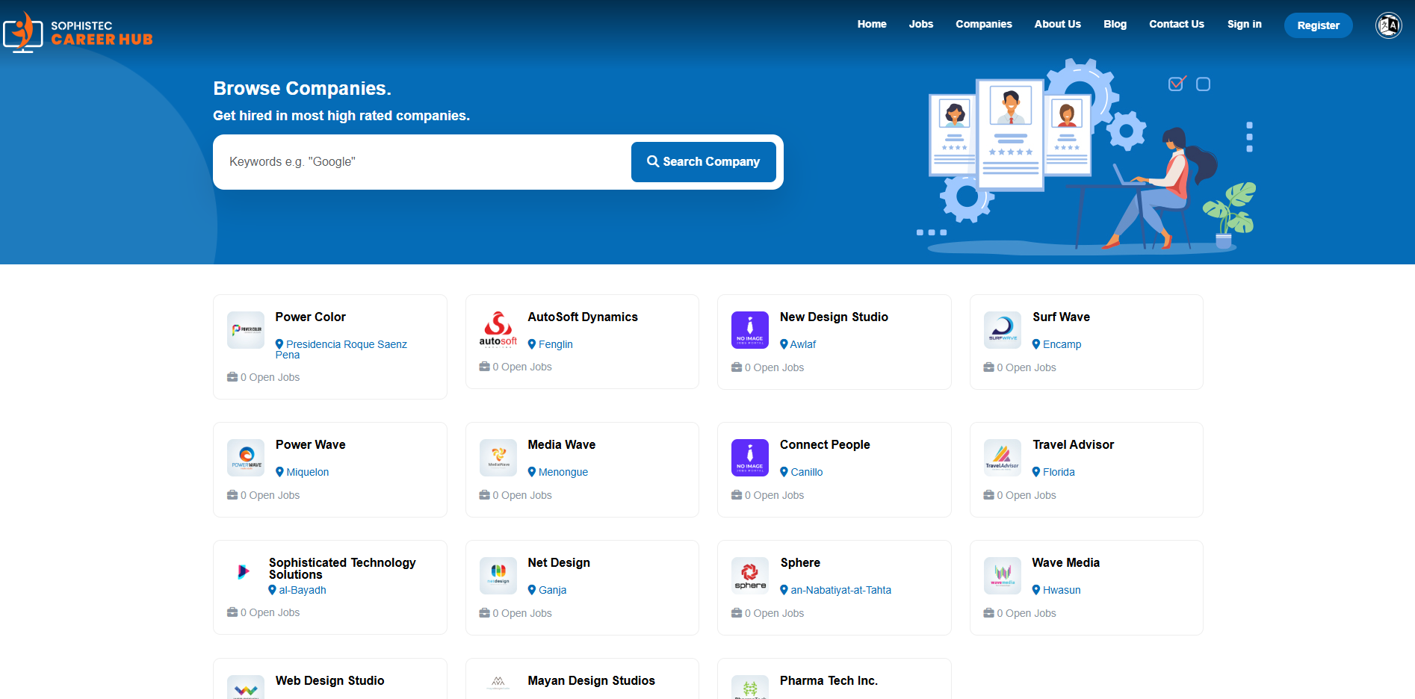Click the AutoSoft Dynamics logo
The height and width of the screenshot is (699, 1415).
tap(498, 330)
